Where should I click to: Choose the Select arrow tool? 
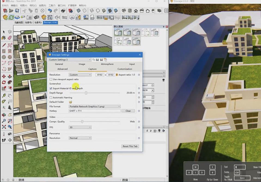point(4,32)
